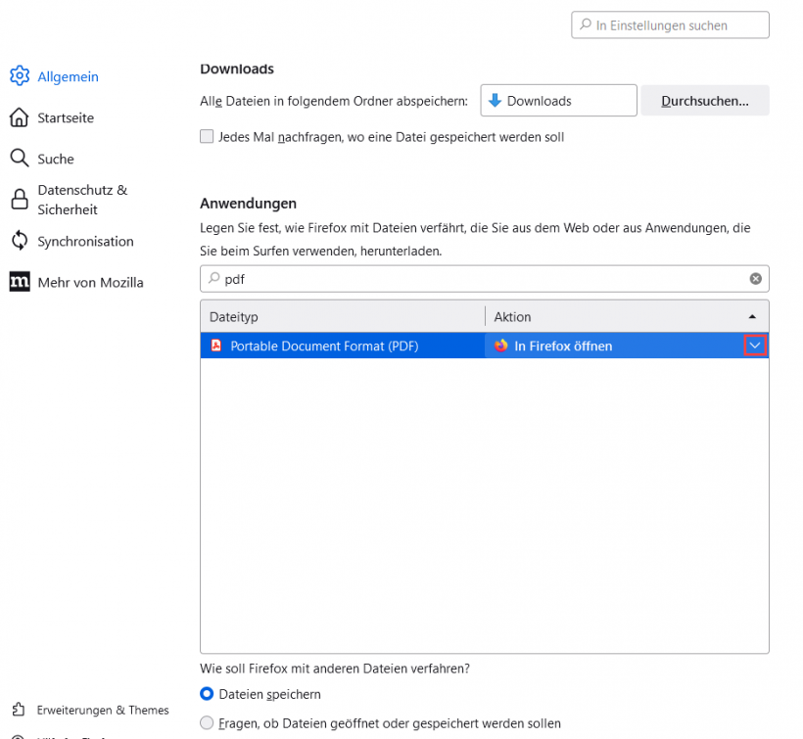Open Mehr von Mozilla link
Viewport: 803px width, 739px height.
click(90, 282)
